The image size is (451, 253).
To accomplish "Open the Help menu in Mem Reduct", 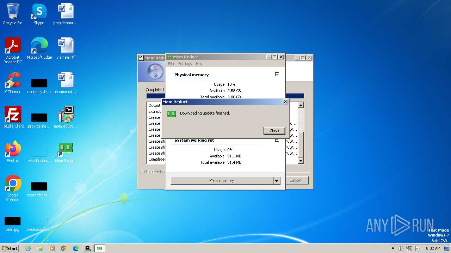I will [200, 64].
